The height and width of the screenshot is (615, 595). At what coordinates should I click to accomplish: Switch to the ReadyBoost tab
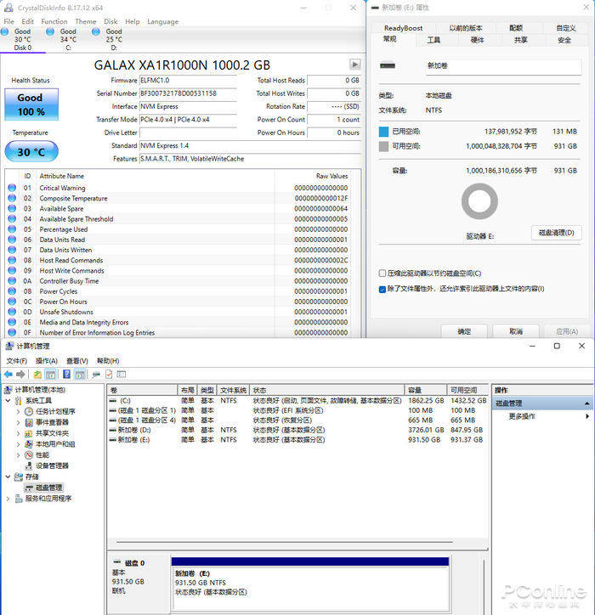[x=404, y=28]
